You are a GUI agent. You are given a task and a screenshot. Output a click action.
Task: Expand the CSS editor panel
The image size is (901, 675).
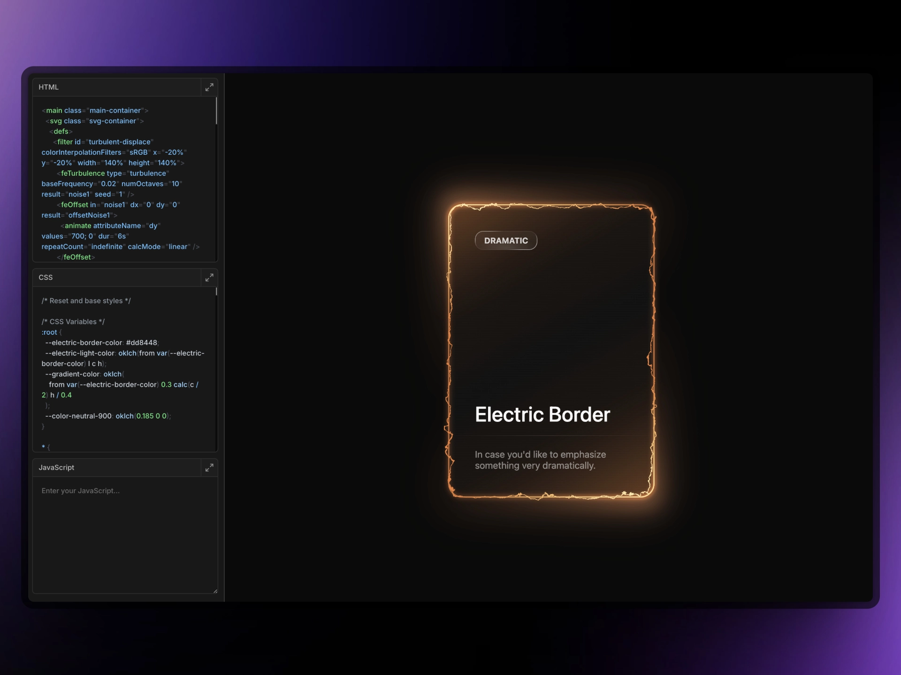[x=209, y=277]
